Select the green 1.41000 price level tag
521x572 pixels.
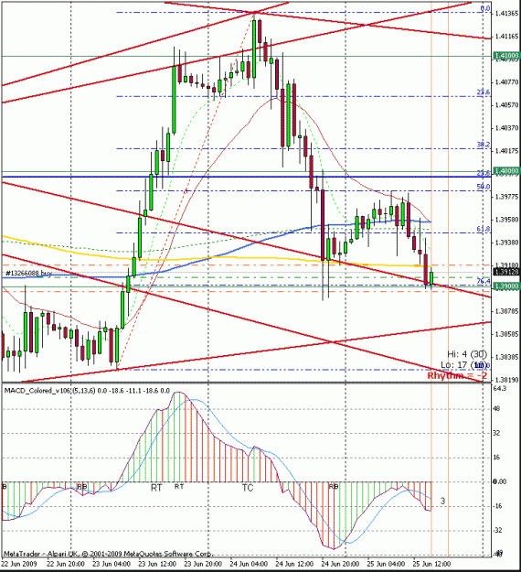506,56
